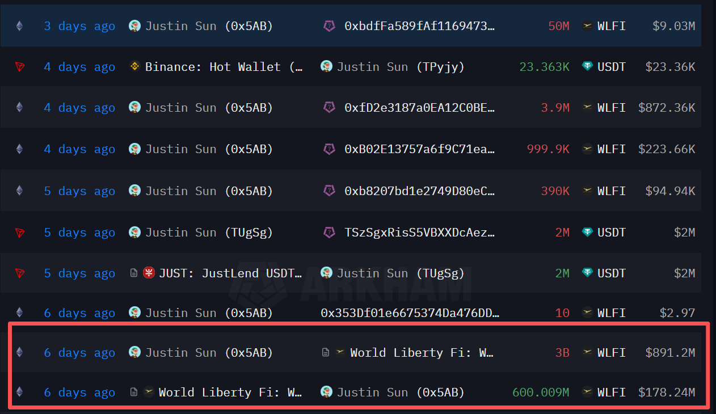Open the '3 days ago' transaction link
716x414 pixels.
pos(79,26)
